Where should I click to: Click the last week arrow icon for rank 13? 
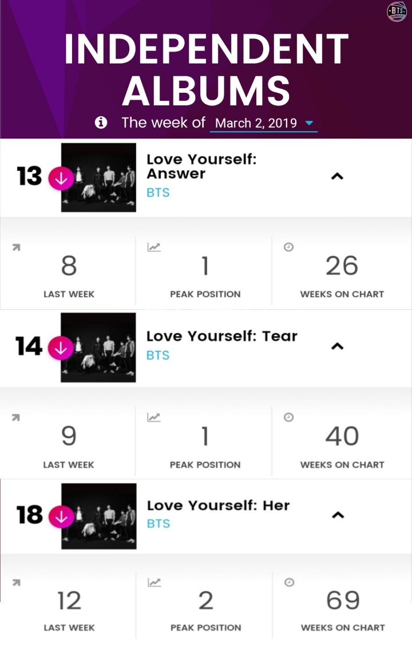(16, 247)
